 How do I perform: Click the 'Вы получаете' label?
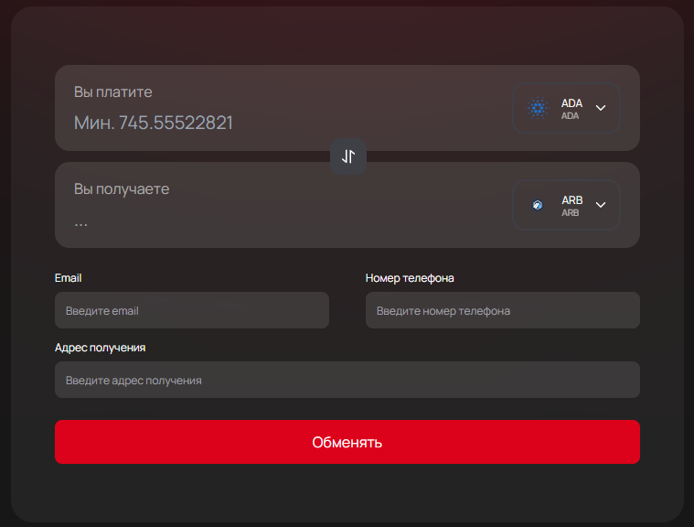(x=122, y=189)
